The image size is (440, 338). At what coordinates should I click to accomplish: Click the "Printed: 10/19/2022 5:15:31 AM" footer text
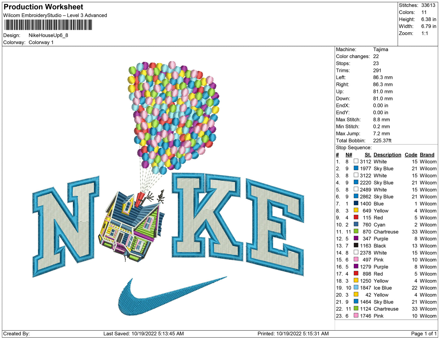tap(293, 333)
